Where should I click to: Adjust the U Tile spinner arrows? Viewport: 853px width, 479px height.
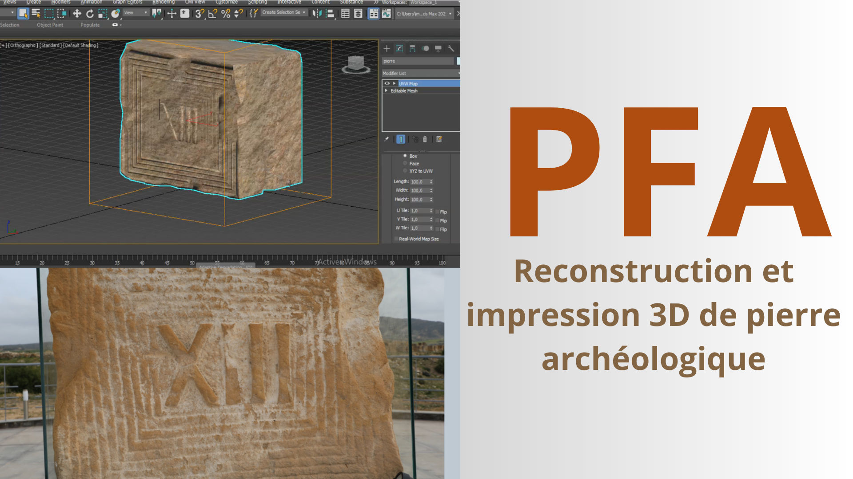(431, 211)
